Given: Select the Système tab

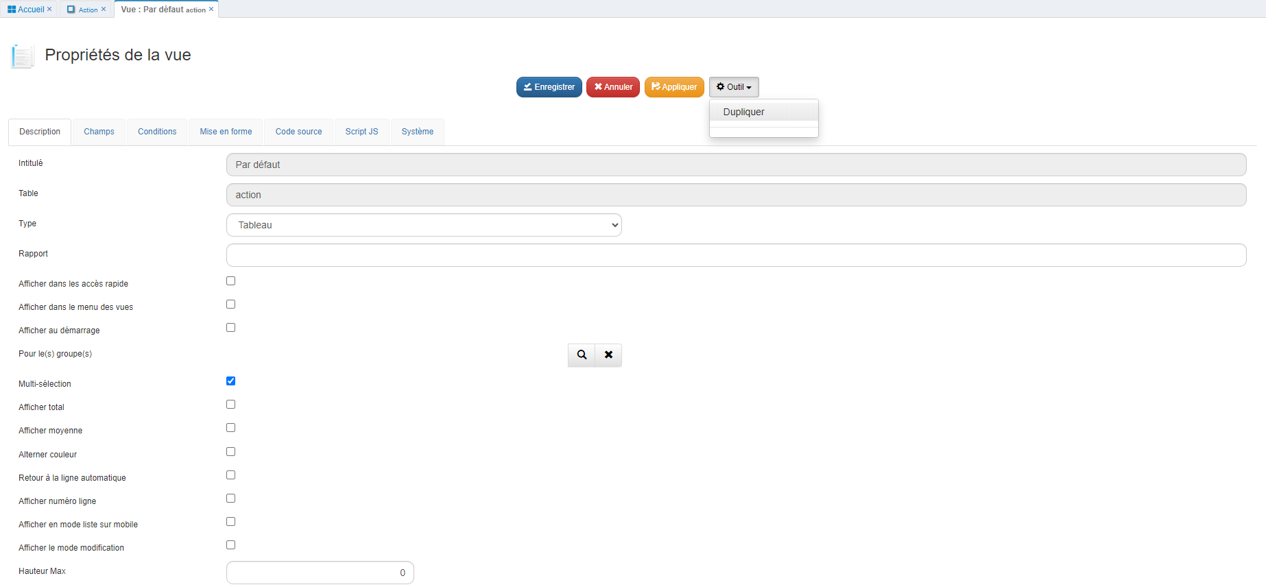Looking at the screenshot, I should (417, 132).
